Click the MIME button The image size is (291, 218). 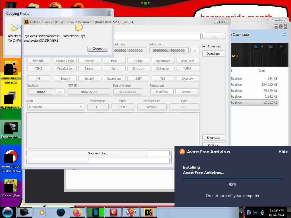pos(38,68)
